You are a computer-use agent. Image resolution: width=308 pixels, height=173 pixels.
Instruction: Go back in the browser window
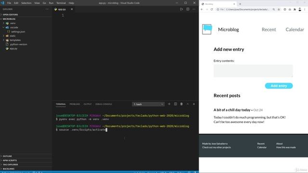click(202, 10)
